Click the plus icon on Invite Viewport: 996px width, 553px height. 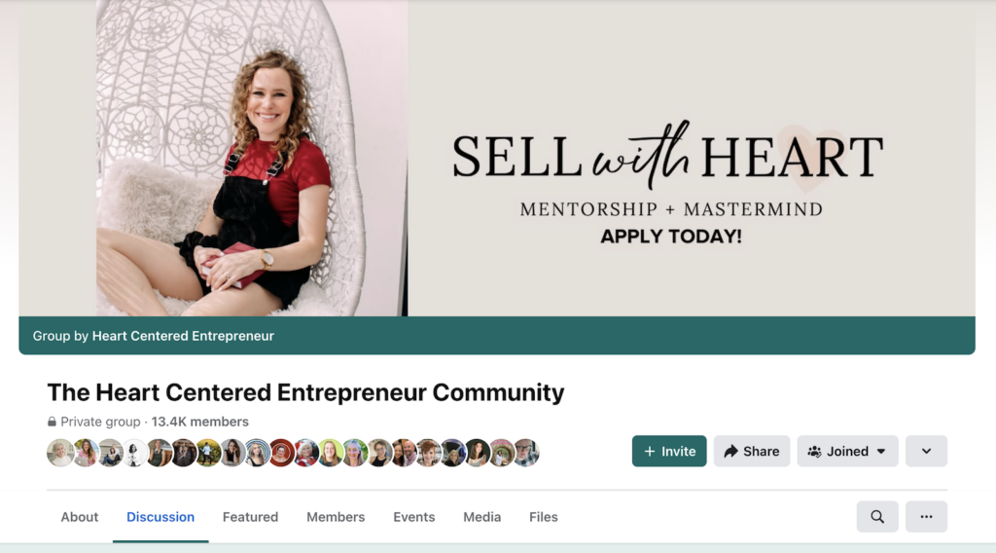pos(649,452)
